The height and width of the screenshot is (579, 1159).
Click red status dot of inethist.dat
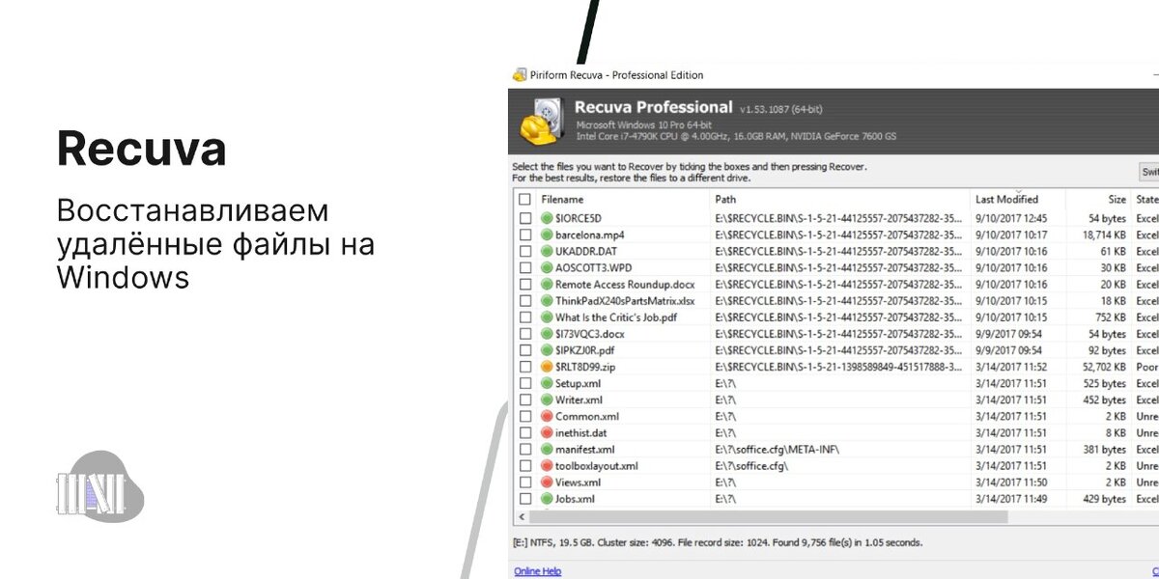(547, 432)
